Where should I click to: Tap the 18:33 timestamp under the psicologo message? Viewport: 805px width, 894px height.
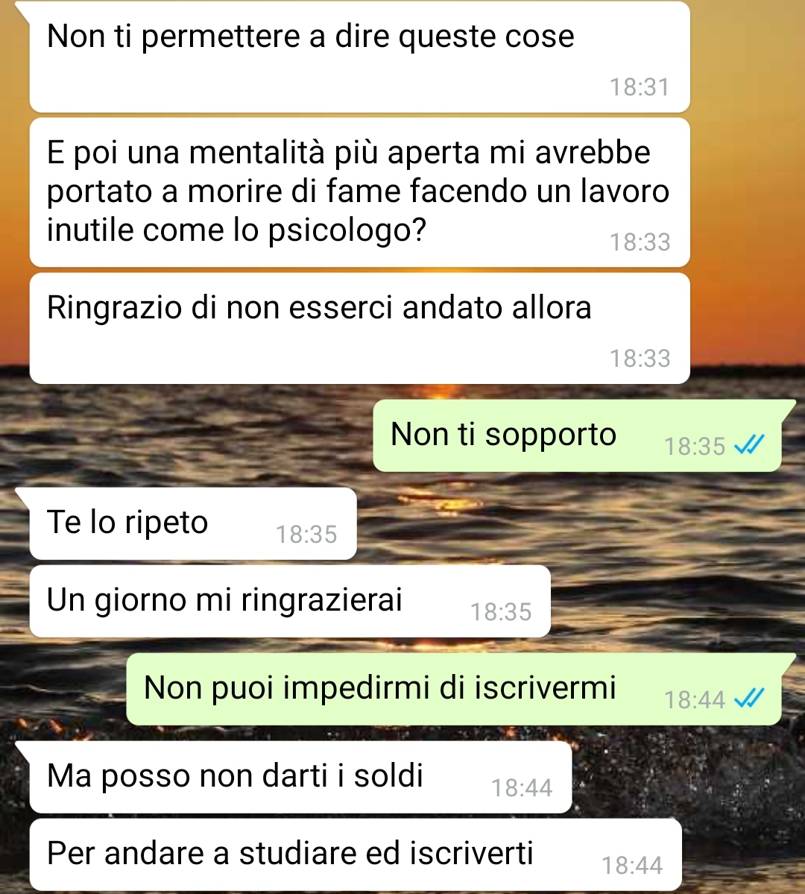click(640, 242)
